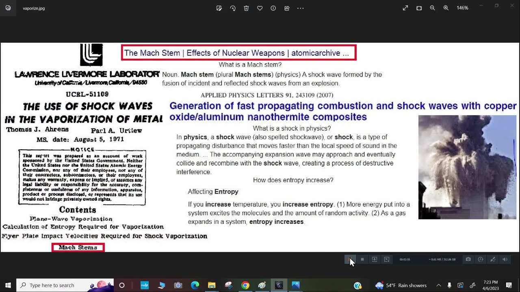
Task: Click the microphone tray icon
Action: [x=449, y=285]
